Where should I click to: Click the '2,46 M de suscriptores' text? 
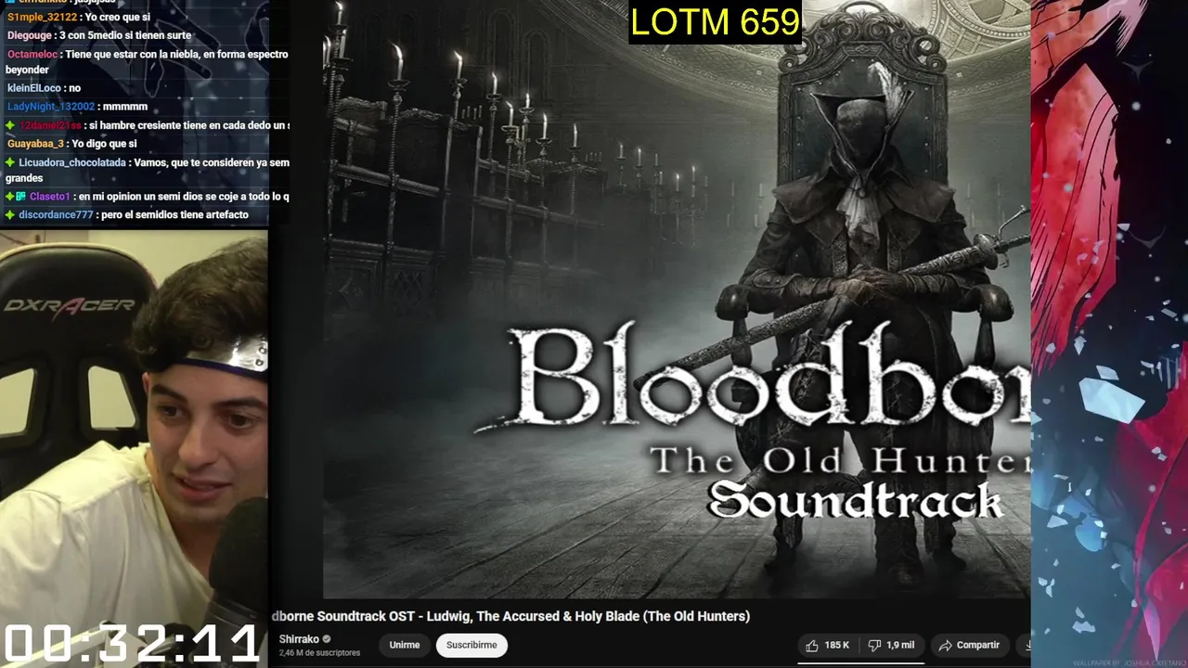pyautogui.click(x=319, y=653)
